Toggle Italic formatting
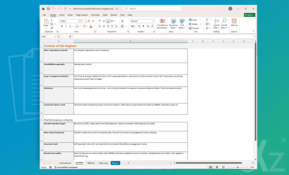 [66, 26]
